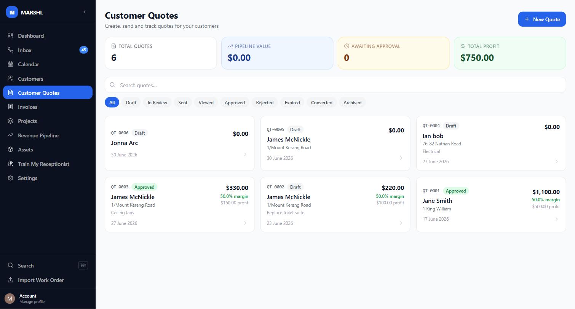Open QT-0006 via its arrow chevron
Screen dimensions: 575x309
pos(245,154)
